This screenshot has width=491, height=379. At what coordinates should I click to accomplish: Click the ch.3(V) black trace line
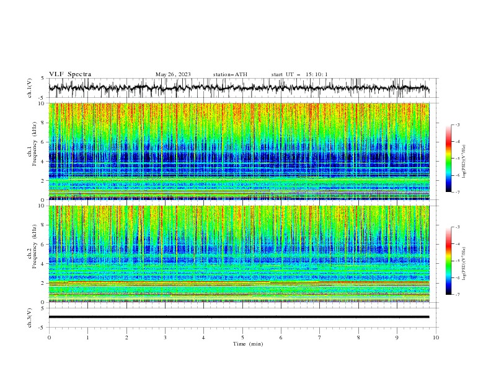pos(239,317)
